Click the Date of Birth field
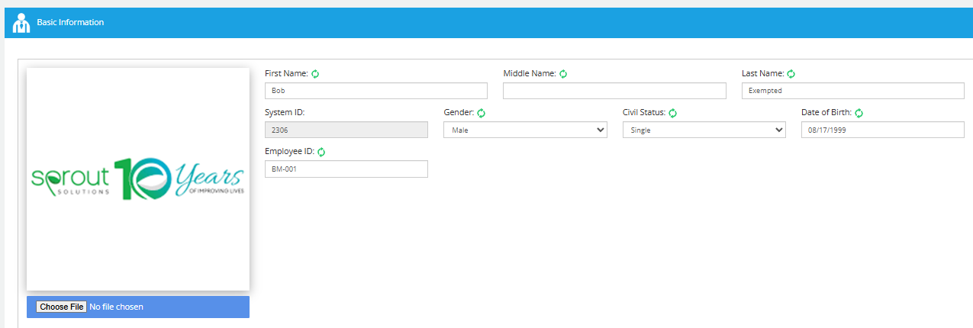 tap(883, 130)
